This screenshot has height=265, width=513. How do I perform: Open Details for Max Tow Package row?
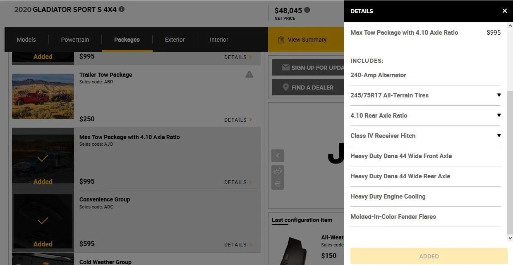point(238,182)
